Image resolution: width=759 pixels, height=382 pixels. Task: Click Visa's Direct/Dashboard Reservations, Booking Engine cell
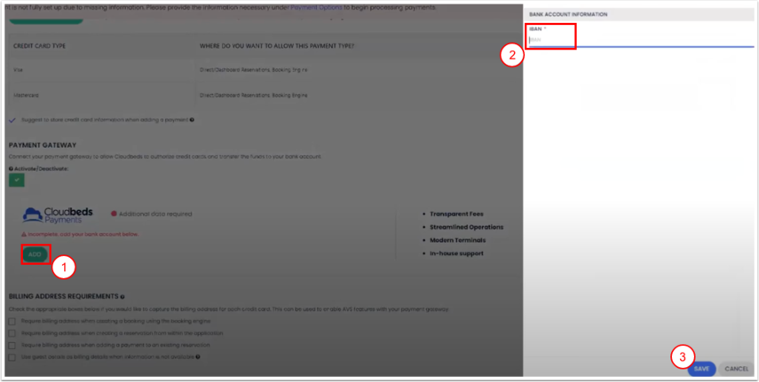coord(254,70)
